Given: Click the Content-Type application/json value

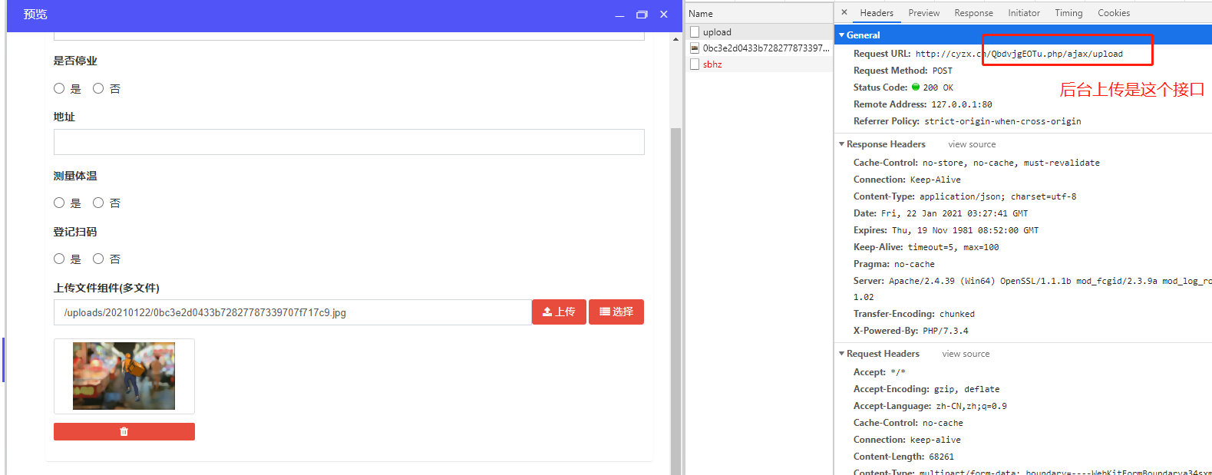Looking at the screenshot, I should pos(998,196).
